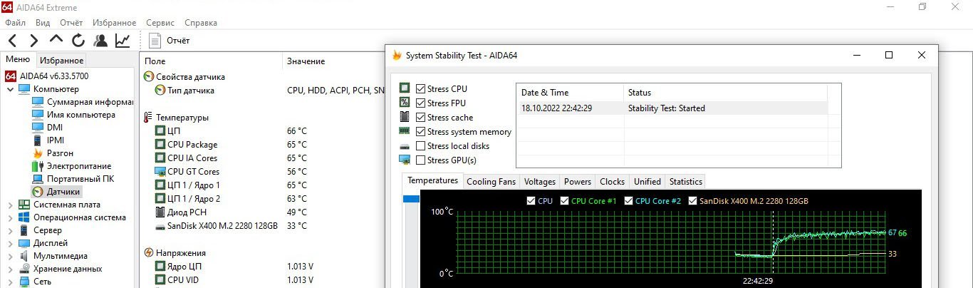
Task: Click the Напряжения voltage icon
Action: pos(149,253)
